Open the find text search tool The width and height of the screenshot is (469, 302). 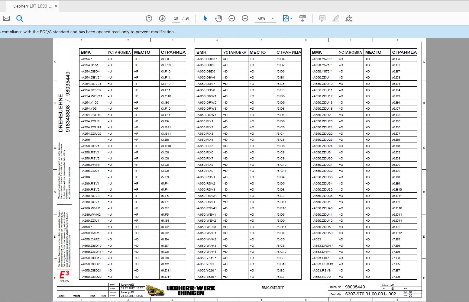[x=20, y=18]
